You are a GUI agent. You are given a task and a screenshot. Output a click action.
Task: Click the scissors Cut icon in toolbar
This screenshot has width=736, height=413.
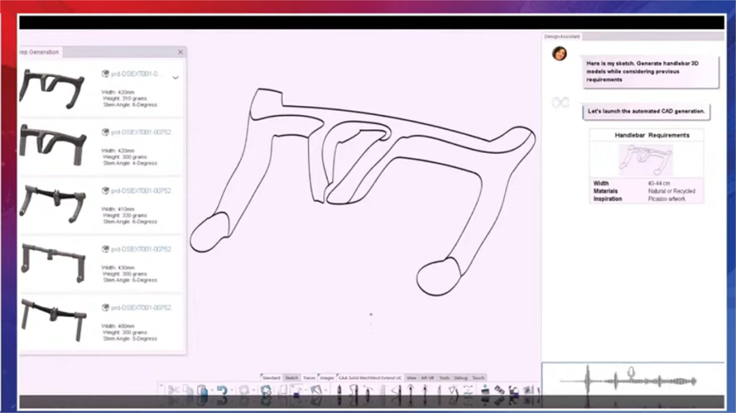tap(173, 391)
